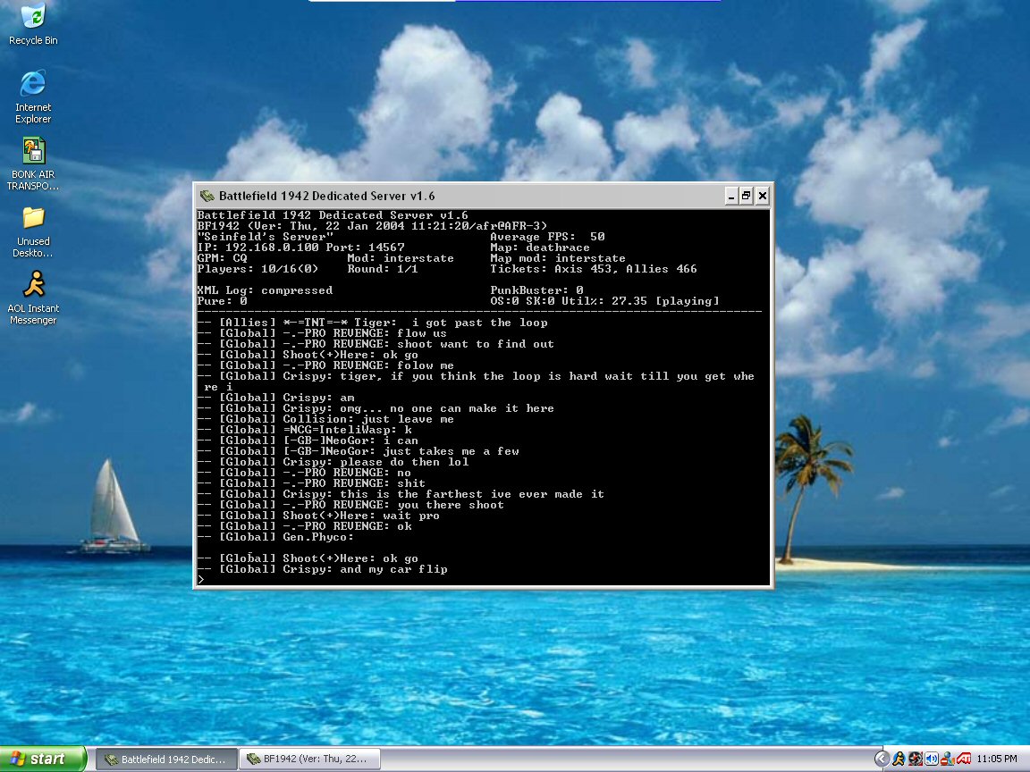Open the volume speaker tray icon
This screenshot has height=772, width=1030.
point(931,759)
